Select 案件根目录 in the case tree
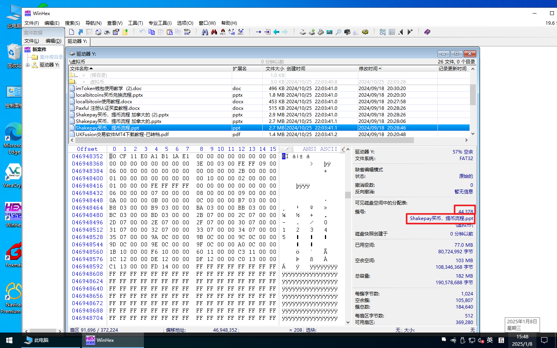Screen dimensions: 557x348 51,57
